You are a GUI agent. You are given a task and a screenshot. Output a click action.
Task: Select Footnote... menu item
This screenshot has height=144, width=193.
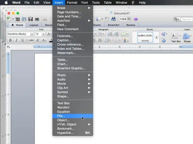pyautogui.click(x=73, y=36)
